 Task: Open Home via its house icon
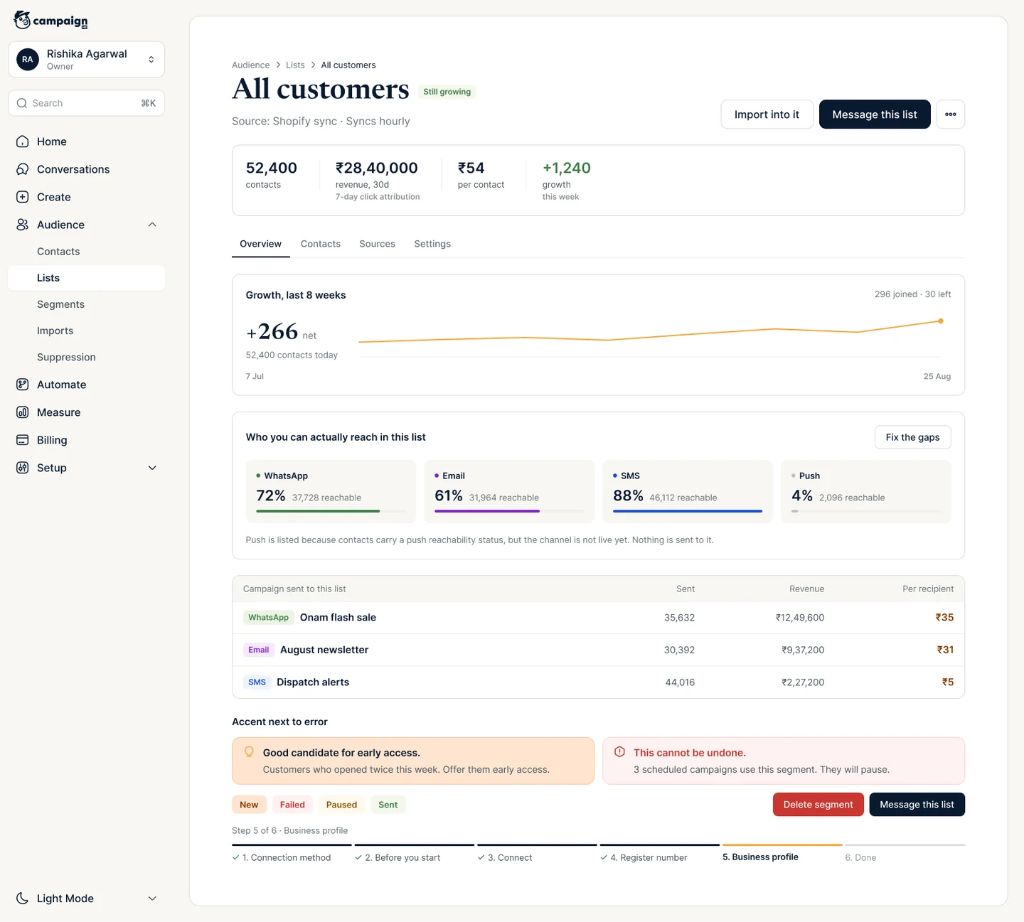tap(23, 141)
